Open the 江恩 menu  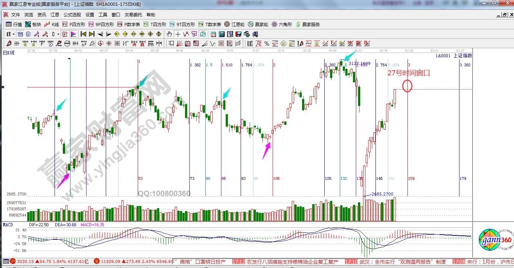point(55,15)
